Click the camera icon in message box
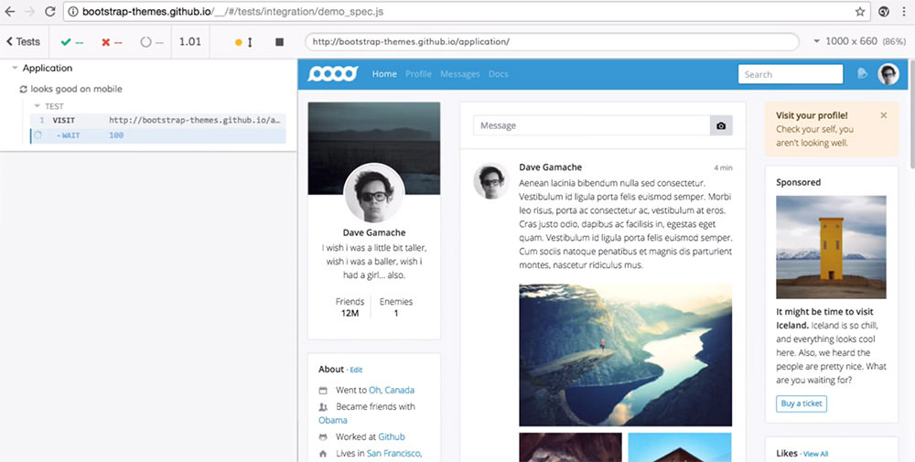Image resolution: width=915 pixels, height=462 pixels. [x=721, y=125]
